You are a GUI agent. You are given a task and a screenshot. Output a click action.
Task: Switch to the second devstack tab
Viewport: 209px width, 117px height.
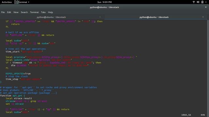(154, 17)
